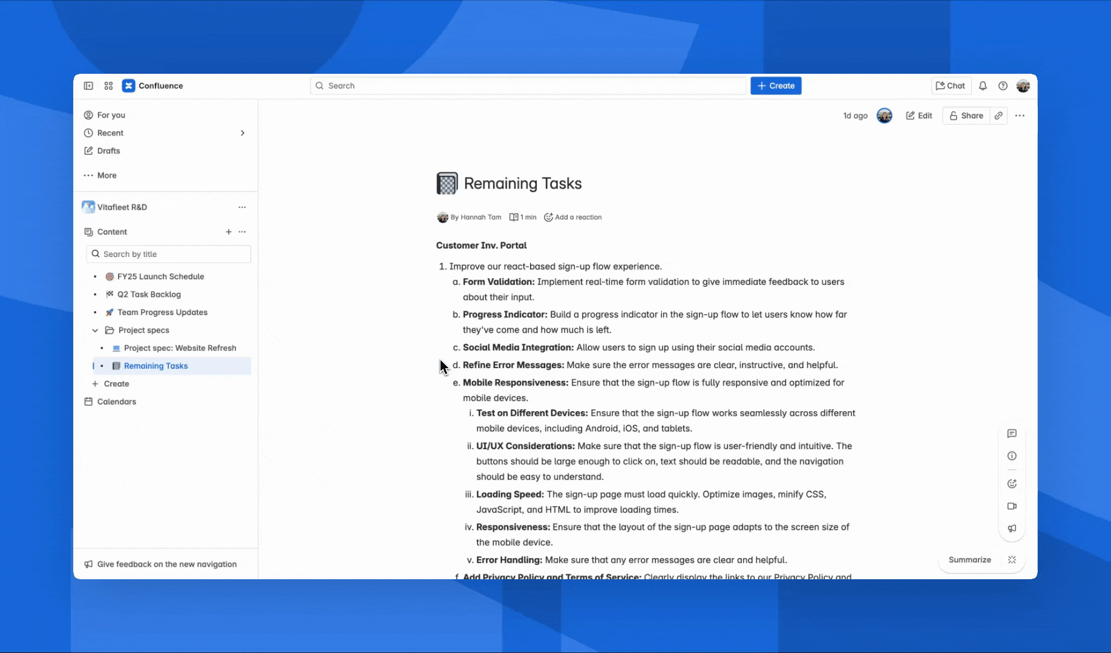Open the notifications bell
1111x653 pixels.
tap(983, 86)
